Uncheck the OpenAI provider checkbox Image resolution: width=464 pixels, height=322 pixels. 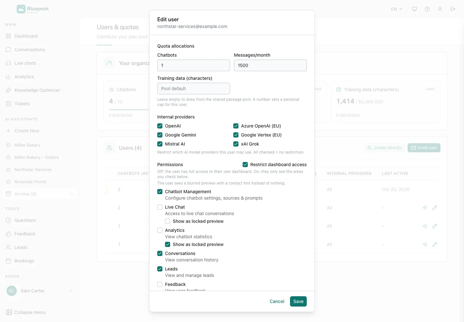(x=160, y=126)
